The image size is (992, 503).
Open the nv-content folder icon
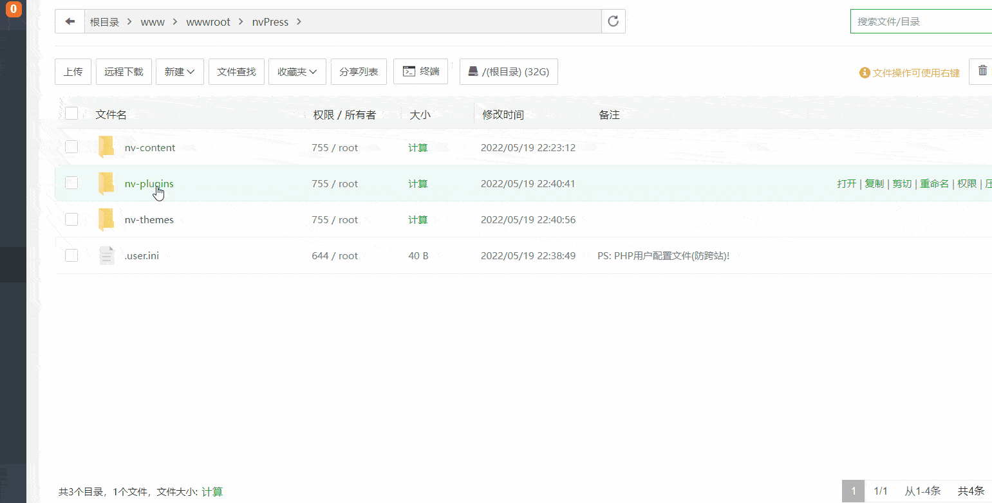click(x=106, y=147)
